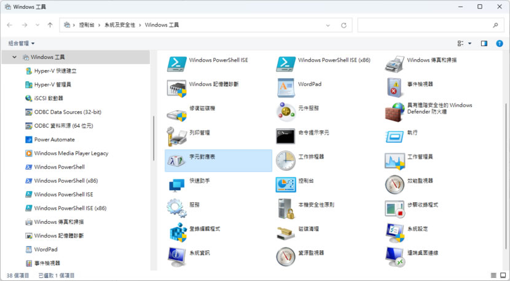
Task: Open recent locations dropdown next to forward arrow
Action: click(x=37, y=25)
